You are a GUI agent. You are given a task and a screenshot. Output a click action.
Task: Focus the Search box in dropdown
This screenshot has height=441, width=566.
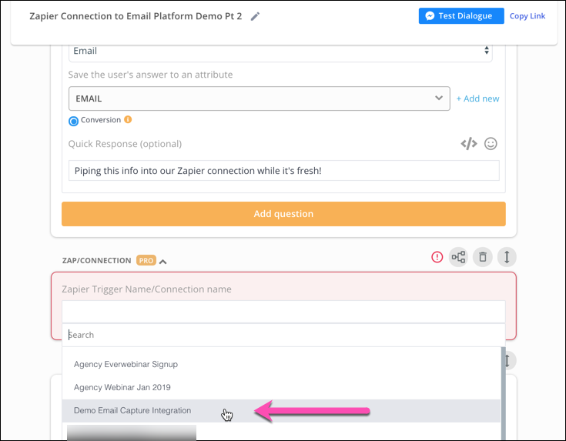point(283,335)
